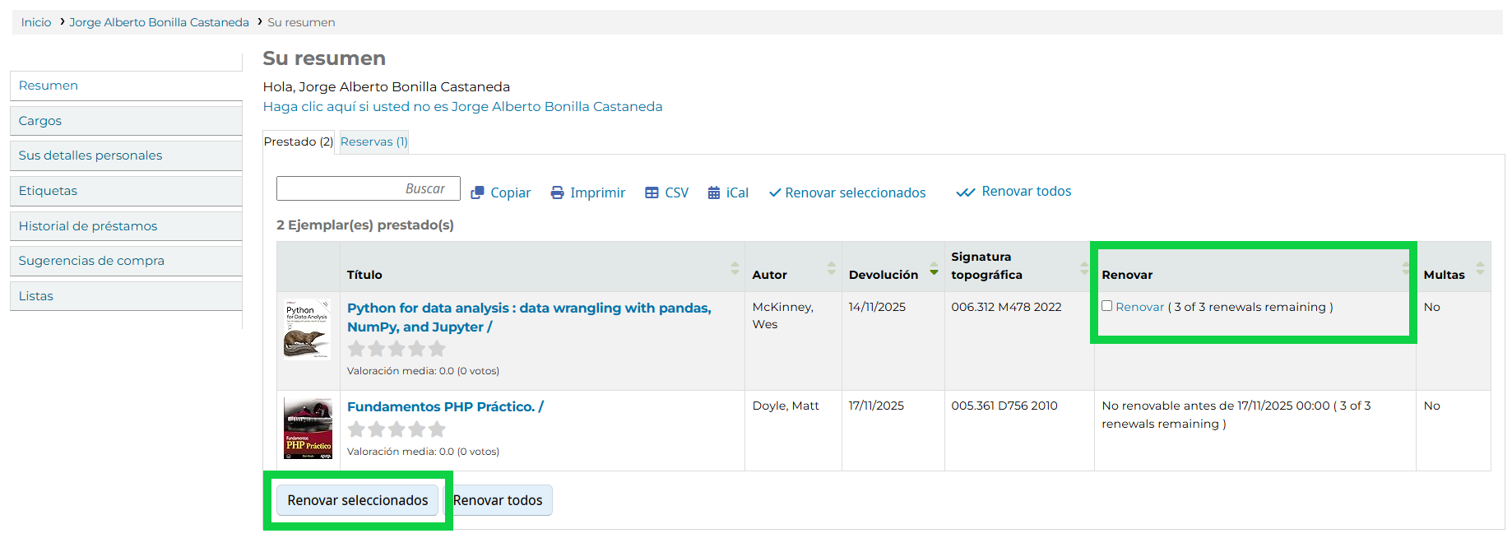Click the Buscar search field
This screenshot has width=1512, height=538.
[x=368, y=188]
